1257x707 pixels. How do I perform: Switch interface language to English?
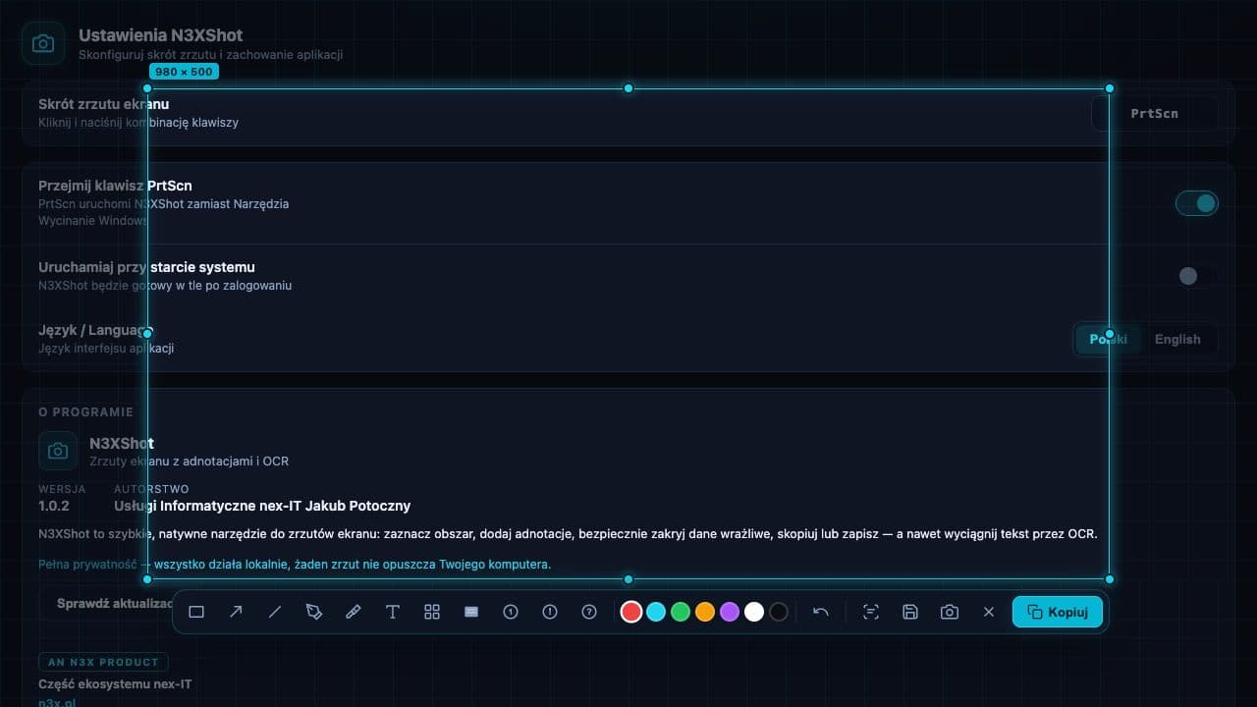point(1177,339)
